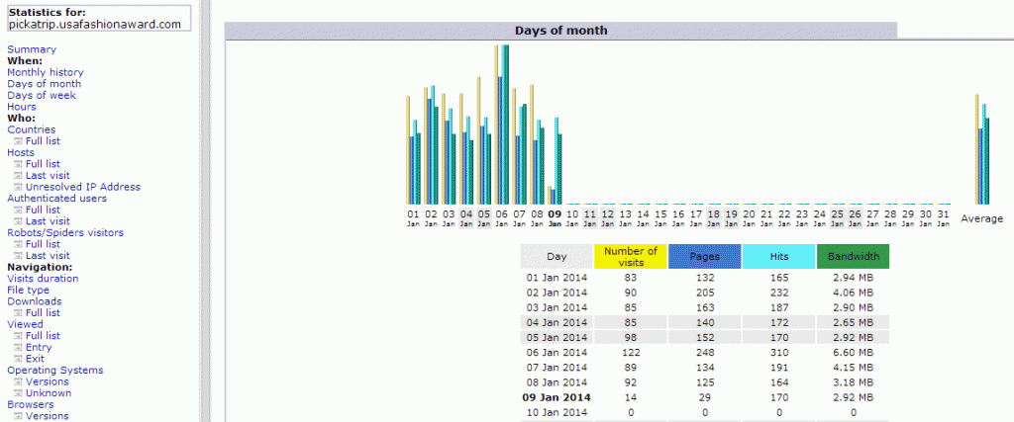
Task: Click the yellow Number of visits header
Action: (x=631, y=257)
